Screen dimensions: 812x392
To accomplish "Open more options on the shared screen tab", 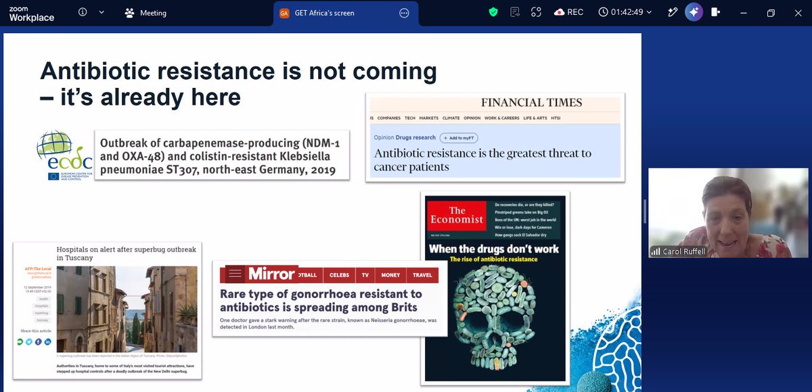I will click(405, 13).
